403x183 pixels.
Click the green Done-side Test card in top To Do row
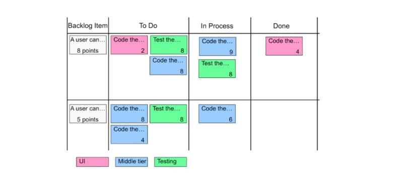click(x=169, y=45)
